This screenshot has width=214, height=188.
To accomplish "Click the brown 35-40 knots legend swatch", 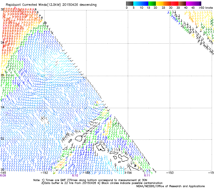I will coord(182,3).
